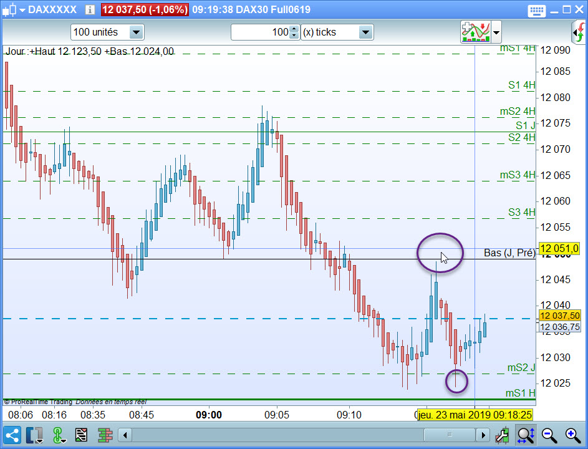This screenshot has height=449, width=588.
Task: Open the instrument info icon
Action: [90, 9]
